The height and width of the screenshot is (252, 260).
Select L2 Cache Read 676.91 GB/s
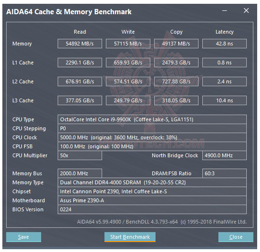[x=80, y=81]
